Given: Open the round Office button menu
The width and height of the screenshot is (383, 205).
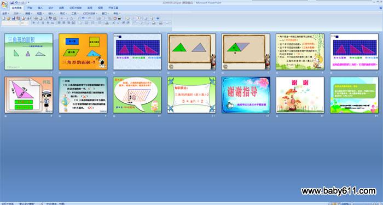Looking at the screenshot, I should (4, 4).
